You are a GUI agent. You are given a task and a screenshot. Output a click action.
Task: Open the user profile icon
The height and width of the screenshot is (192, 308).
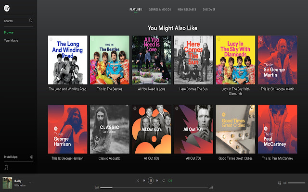tap(6, 168)
